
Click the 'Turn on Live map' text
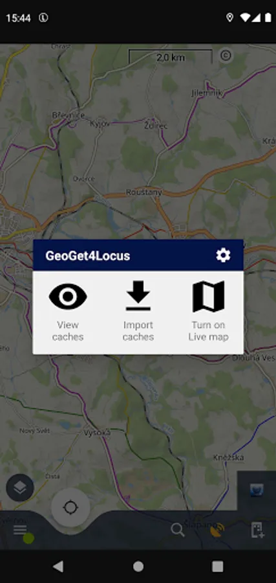click(209, 331)
